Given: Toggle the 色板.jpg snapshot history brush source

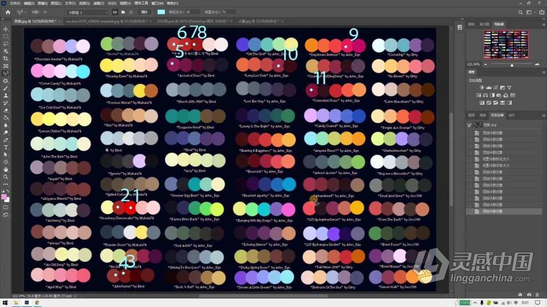Looking at the screenshot, I should pos(470,125).
